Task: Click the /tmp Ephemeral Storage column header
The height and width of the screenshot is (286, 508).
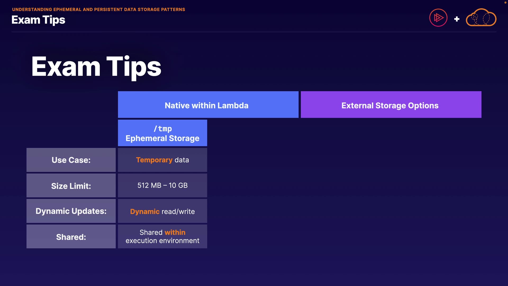Action: point(162,133)
